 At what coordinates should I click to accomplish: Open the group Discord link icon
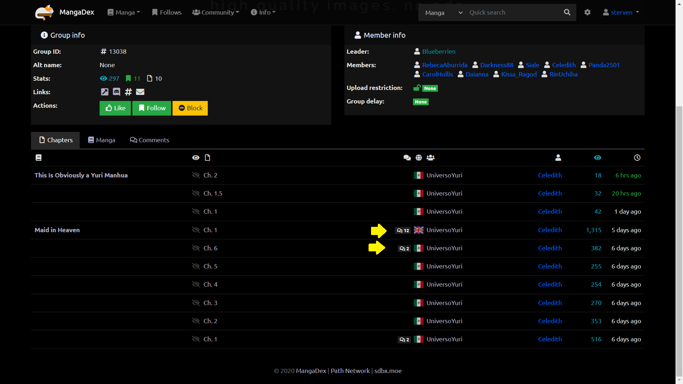click(116, 92)
